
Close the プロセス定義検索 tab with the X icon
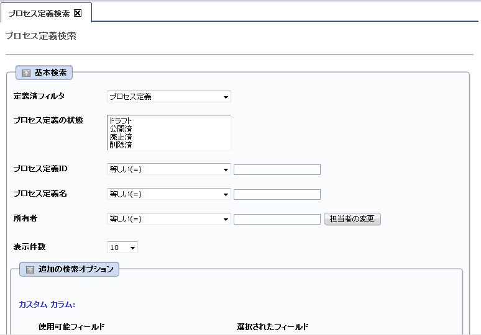[x=78, y=13]
